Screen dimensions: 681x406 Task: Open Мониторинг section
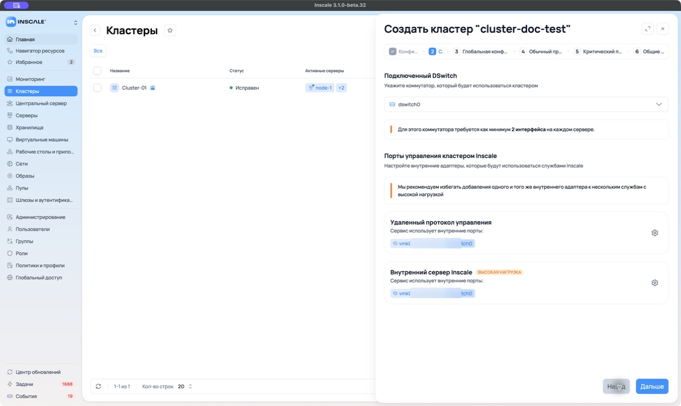pos(41,79)
